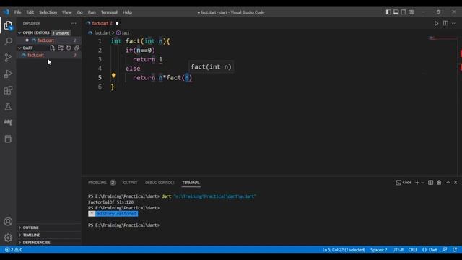Change encoding via UTF-8 status entry

coord(398,250)
